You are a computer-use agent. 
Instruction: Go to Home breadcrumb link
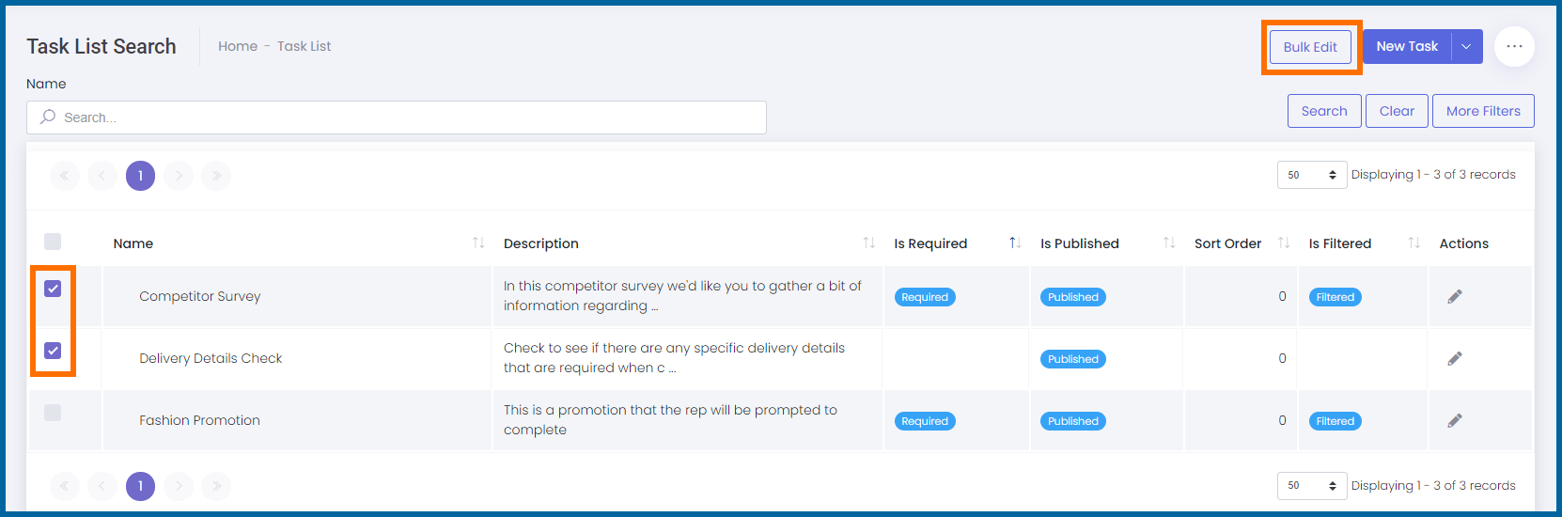pos(238,46)
